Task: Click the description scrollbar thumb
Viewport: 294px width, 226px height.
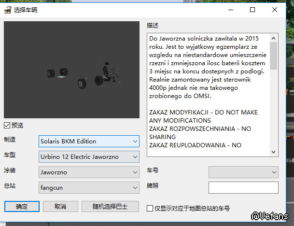Action: (274, 56)
